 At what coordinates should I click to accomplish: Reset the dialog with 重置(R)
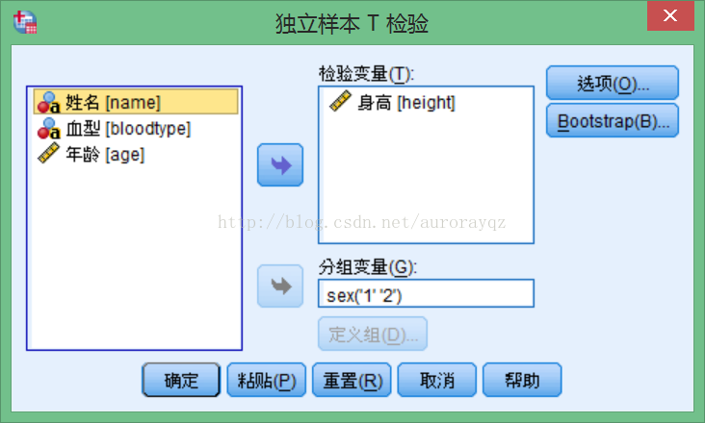(352, 380)
